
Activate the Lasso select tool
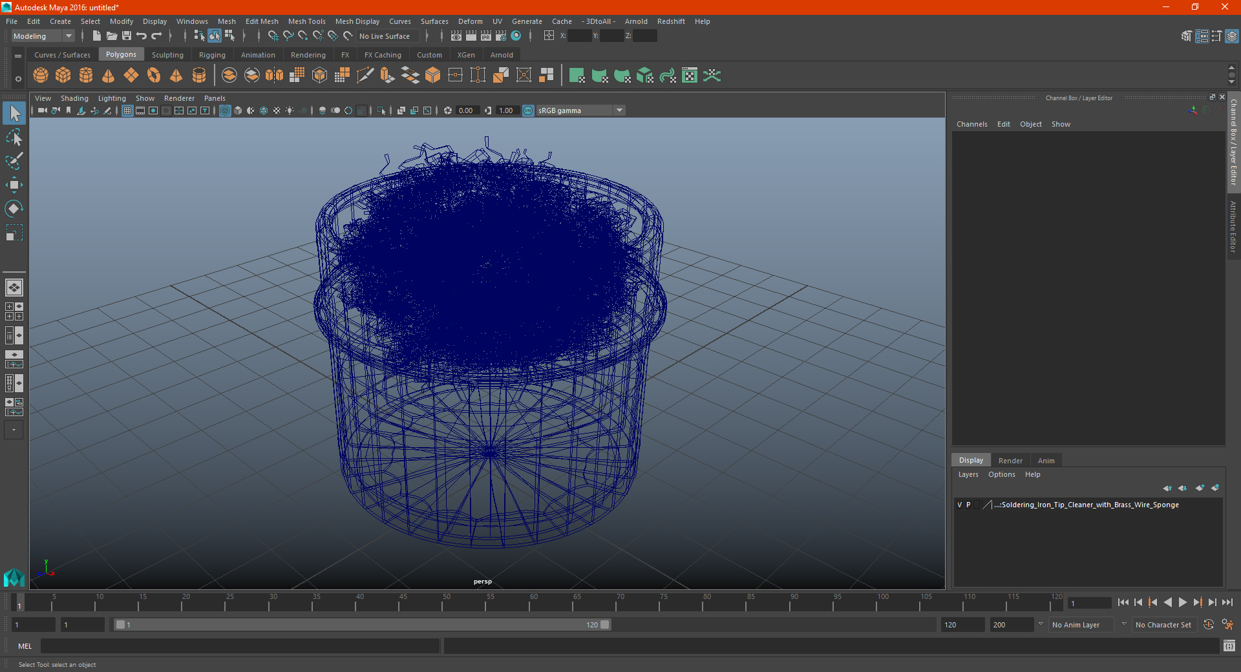click(14, 138)
